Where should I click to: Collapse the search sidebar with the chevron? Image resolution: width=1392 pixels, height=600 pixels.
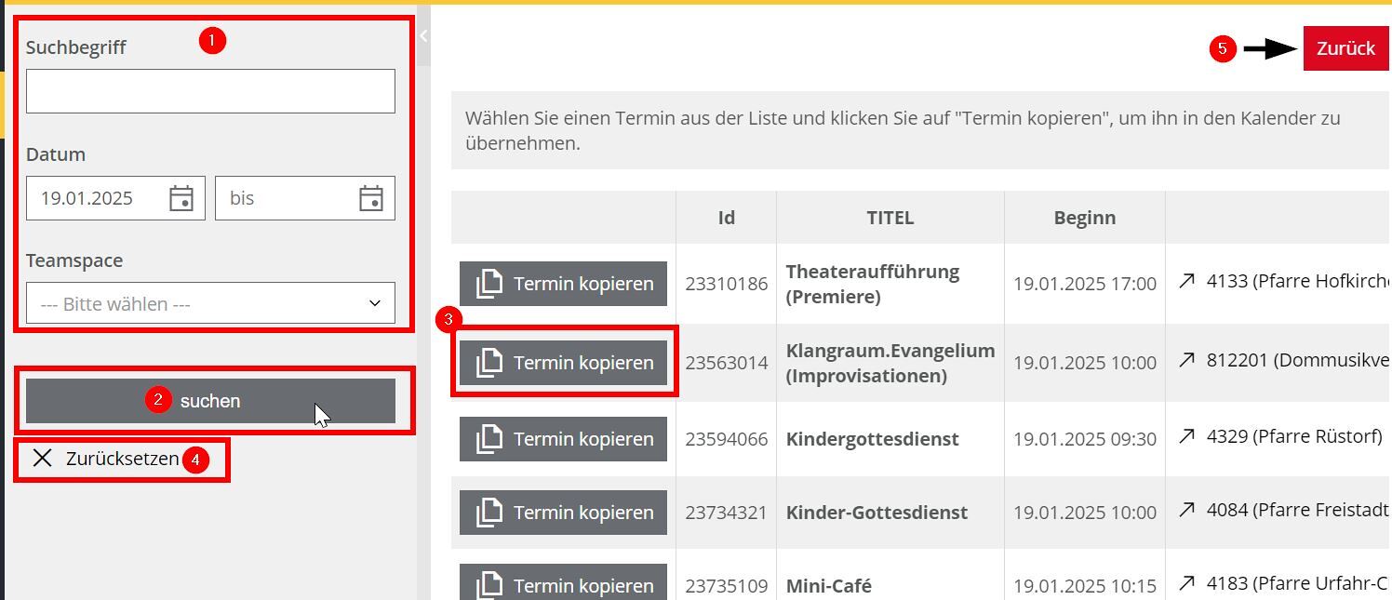[x=422, y=36]
